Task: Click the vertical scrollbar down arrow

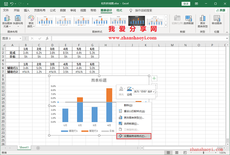Action: (x=228, y=144)
